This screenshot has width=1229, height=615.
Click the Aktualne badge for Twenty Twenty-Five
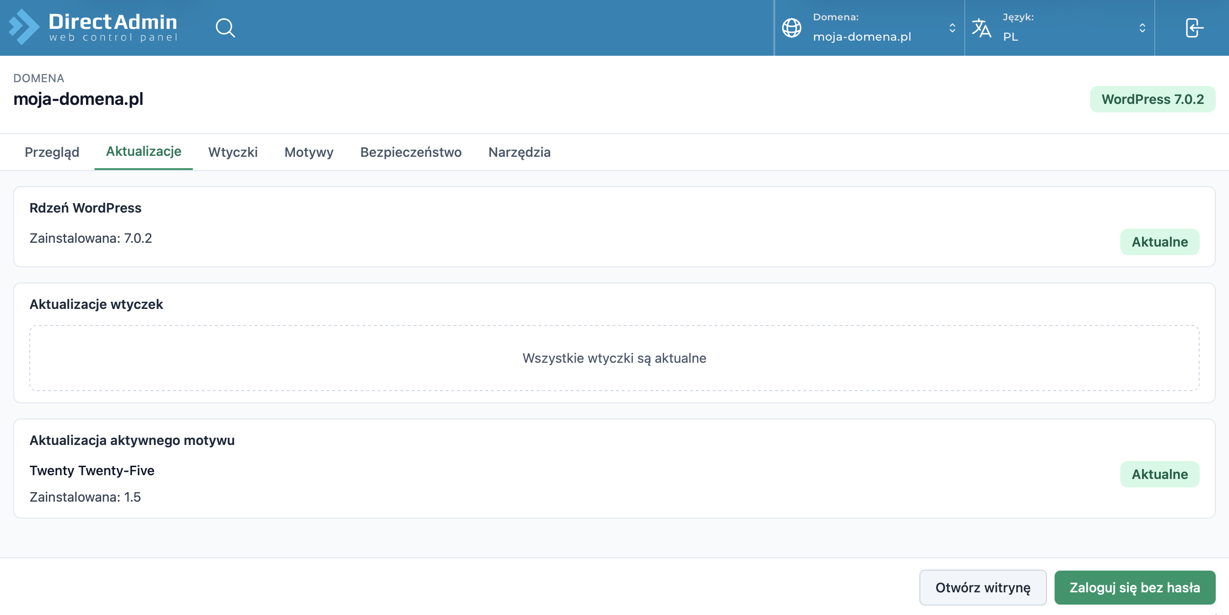(1160, 474)
